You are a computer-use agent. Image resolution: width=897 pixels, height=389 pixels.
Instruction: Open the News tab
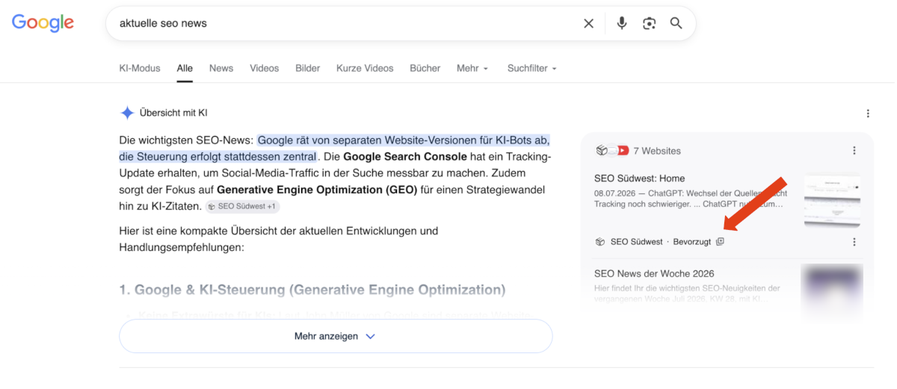(221, 68)
